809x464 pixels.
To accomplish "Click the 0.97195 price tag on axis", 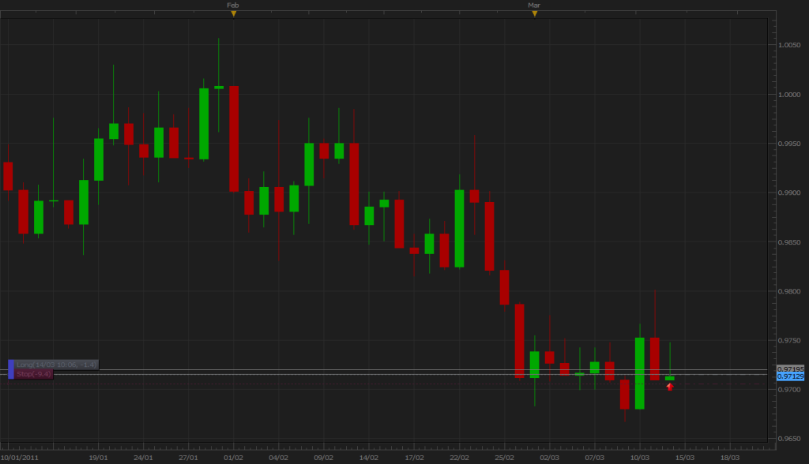I will (790, 369).
